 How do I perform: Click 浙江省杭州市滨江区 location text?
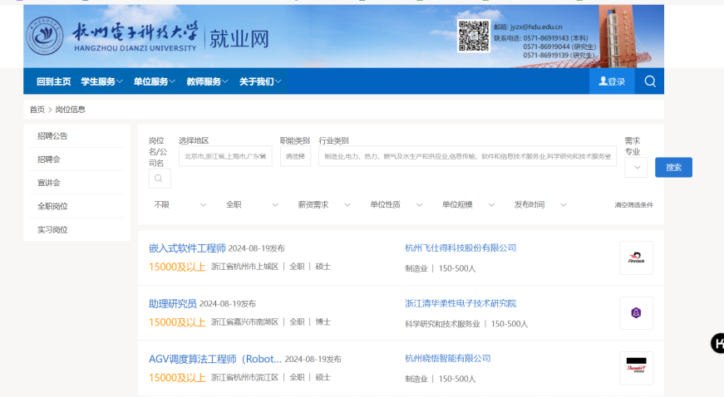(x=244, y=377)
